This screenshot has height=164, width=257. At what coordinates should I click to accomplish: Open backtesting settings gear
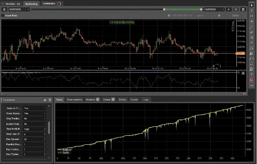point(4,9)
